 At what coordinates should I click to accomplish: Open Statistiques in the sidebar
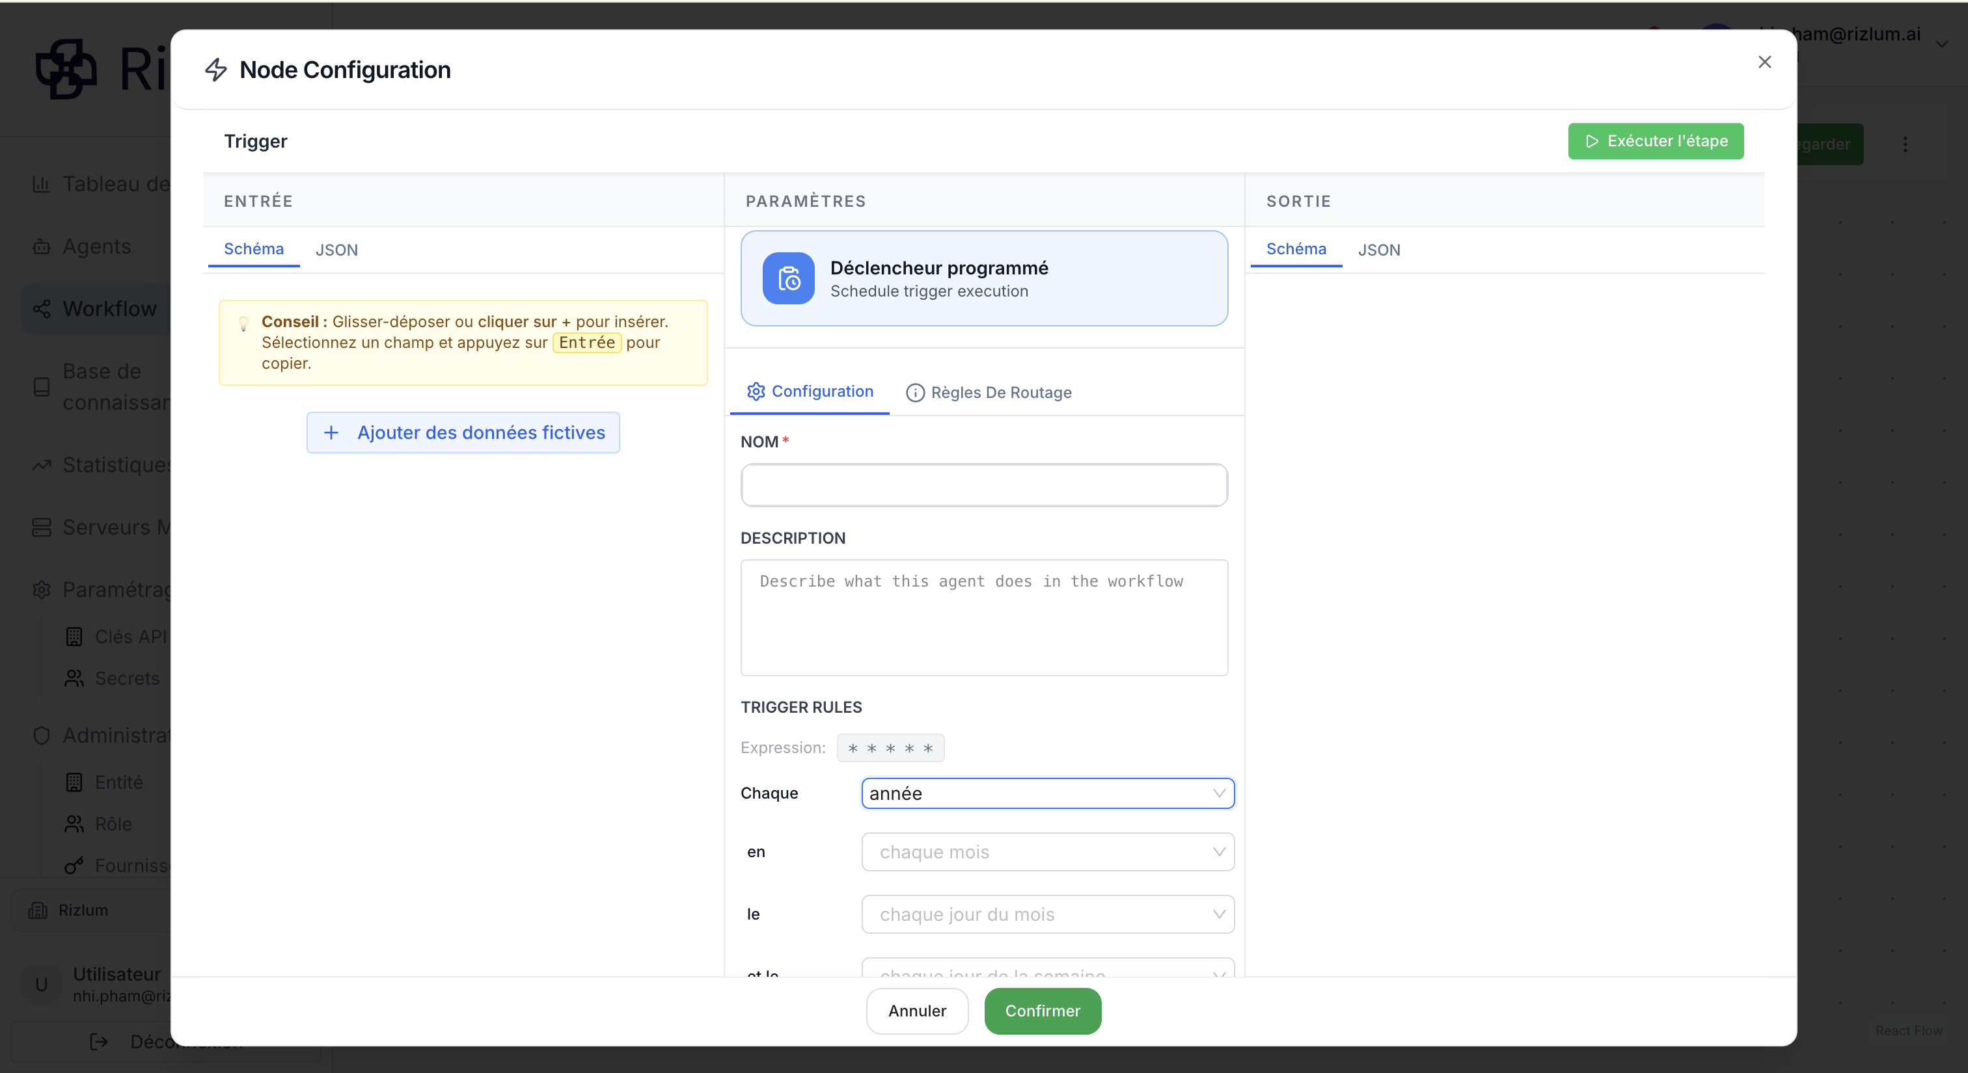102,465
